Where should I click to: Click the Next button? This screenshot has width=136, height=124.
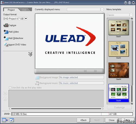tap(97, 120)
